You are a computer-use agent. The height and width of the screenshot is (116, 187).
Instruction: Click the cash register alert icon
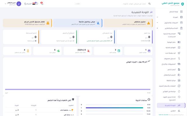(x=48, y=23)
